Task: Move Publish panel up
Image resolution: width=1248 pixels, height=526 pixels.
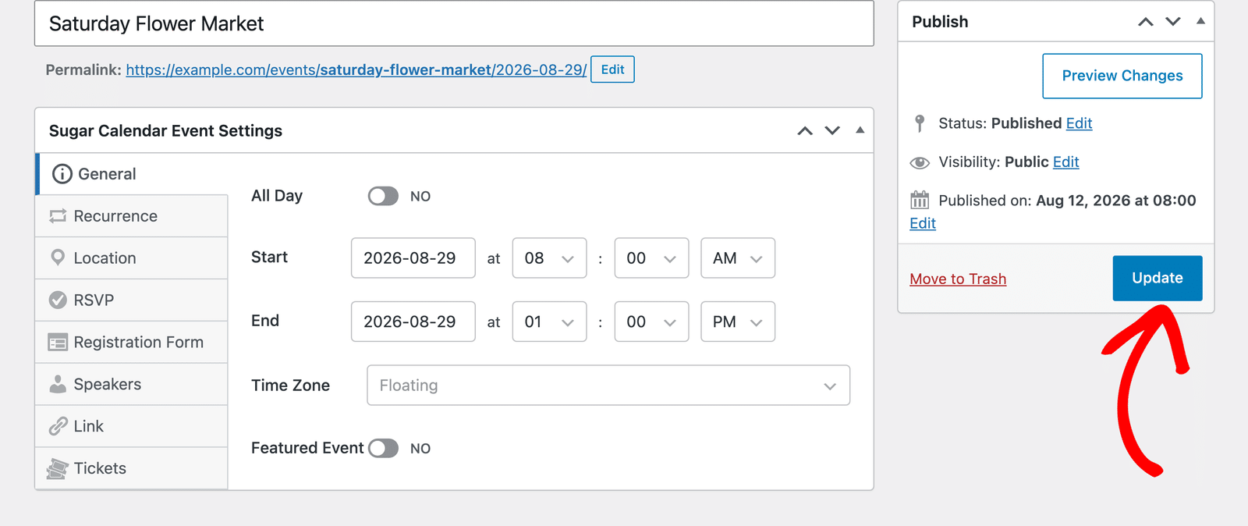Action: pyautogui.click(x=1145, y=22)
